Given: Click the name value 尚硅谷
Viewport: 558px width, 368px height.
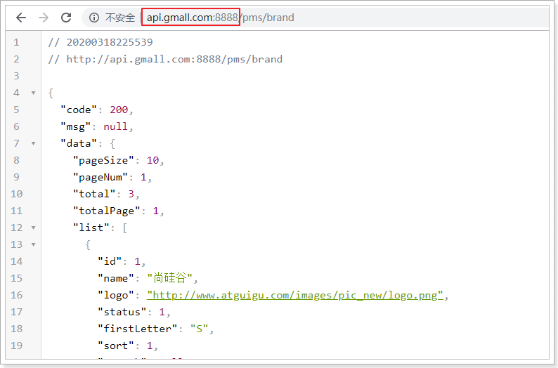Looking at the screenshot, I should pyautogui.click(x=169, y=278).
